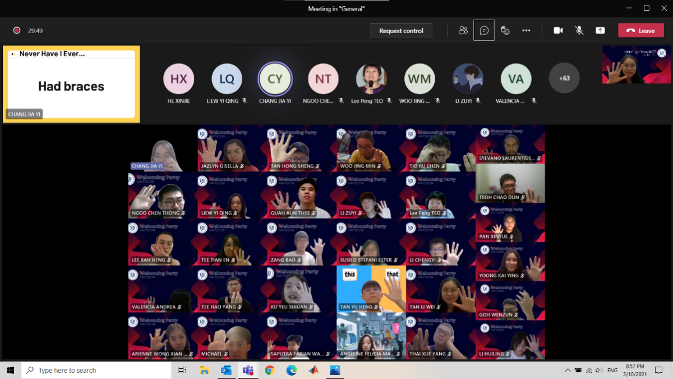The height and width of the screenshot is (379, 673).
Task: Toggle the camera on or off
Action: tap(558, 30)
